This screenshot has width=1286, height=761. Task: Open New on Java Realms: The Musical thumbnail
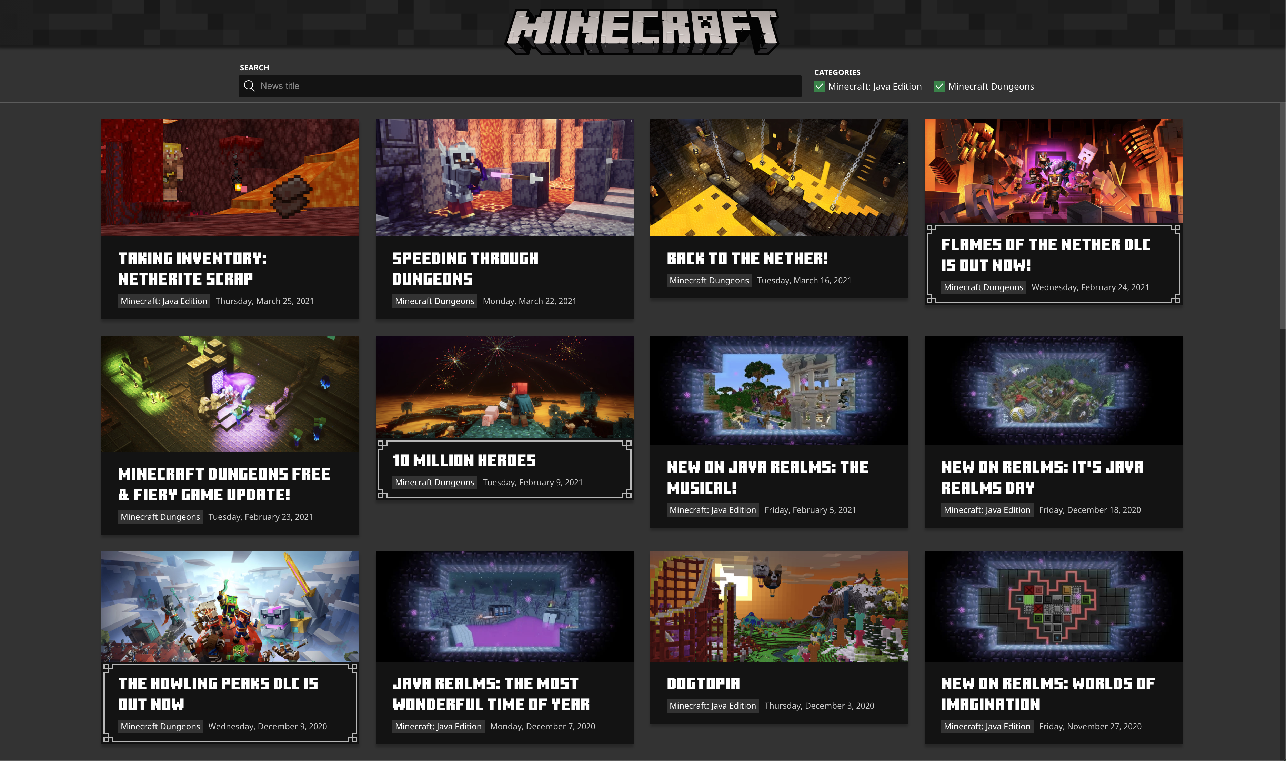click(x=779, y=390)
